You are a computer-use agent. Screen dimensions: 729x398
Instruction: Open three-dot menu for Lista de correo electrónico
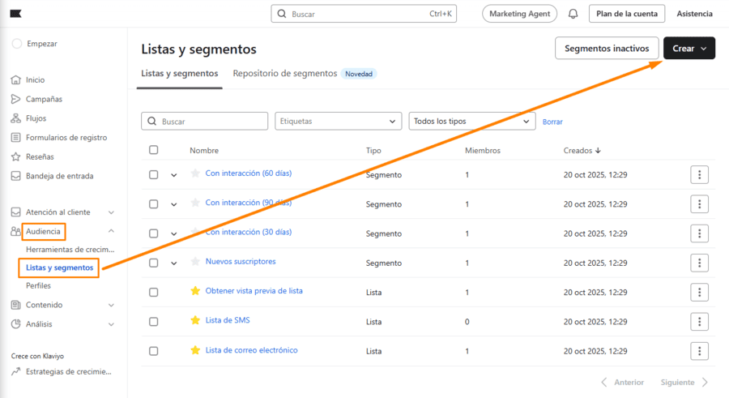700,351
